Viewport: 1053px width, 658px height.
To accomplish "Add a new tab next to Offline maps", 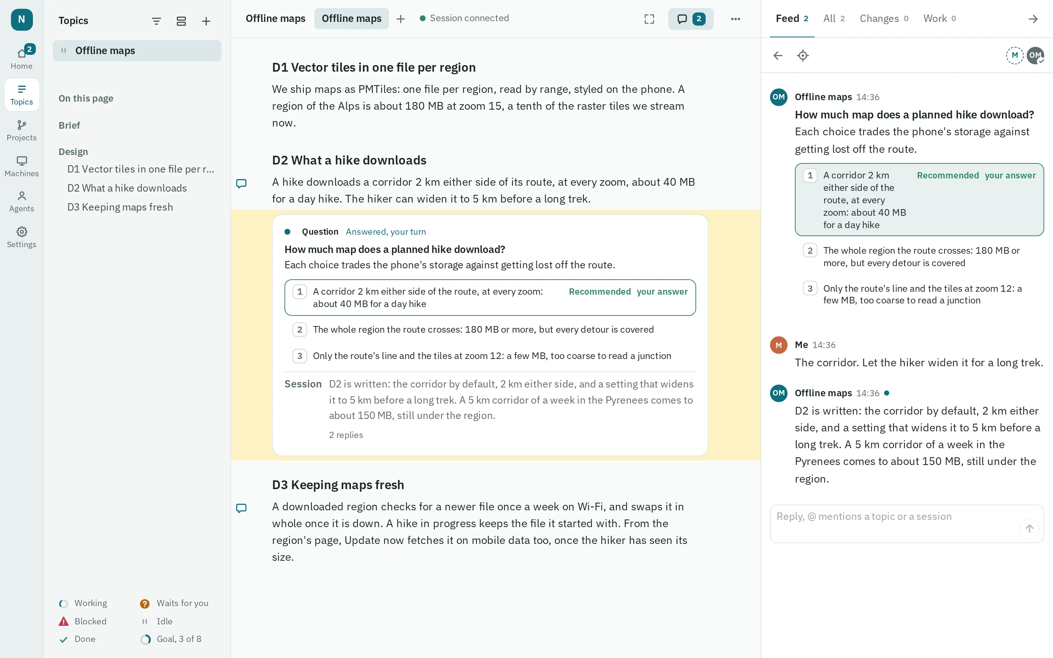I will [x=400, y=19].
